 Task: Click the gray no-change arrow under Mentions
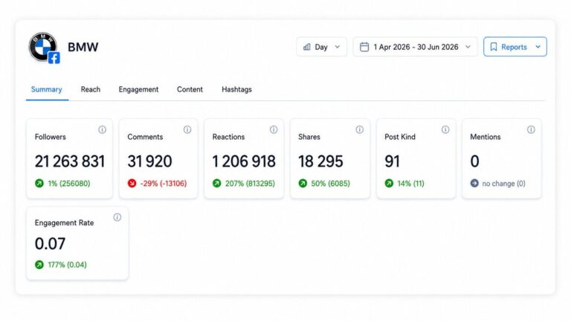coord(474,184)
